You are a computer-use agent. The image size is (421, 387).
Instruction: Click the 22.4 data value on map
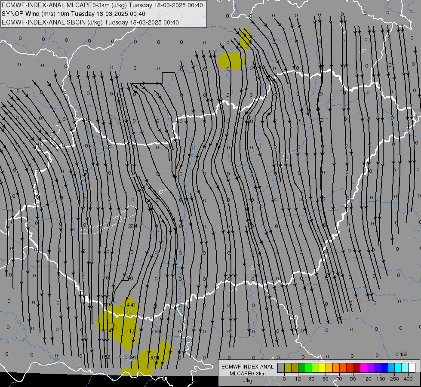pyautogui.click(x=132, y=226)
